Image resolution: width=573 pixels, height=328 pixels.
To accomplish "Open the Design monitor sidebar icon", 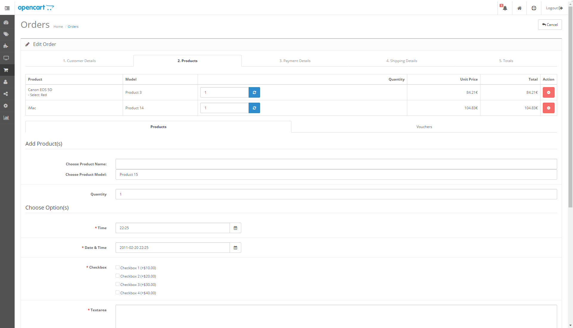I will 6,58.
